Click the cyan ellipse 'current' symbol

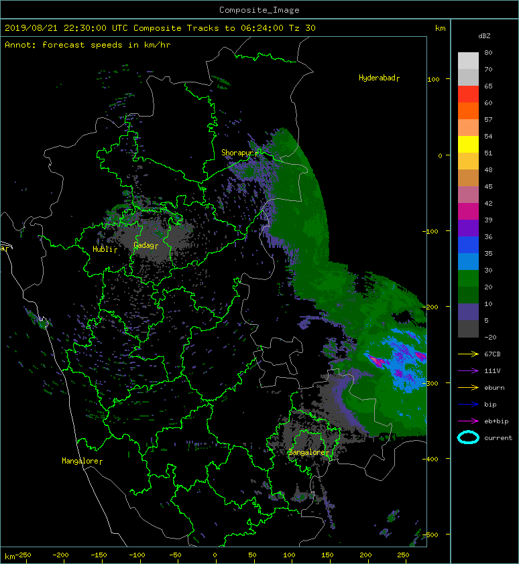468,437
